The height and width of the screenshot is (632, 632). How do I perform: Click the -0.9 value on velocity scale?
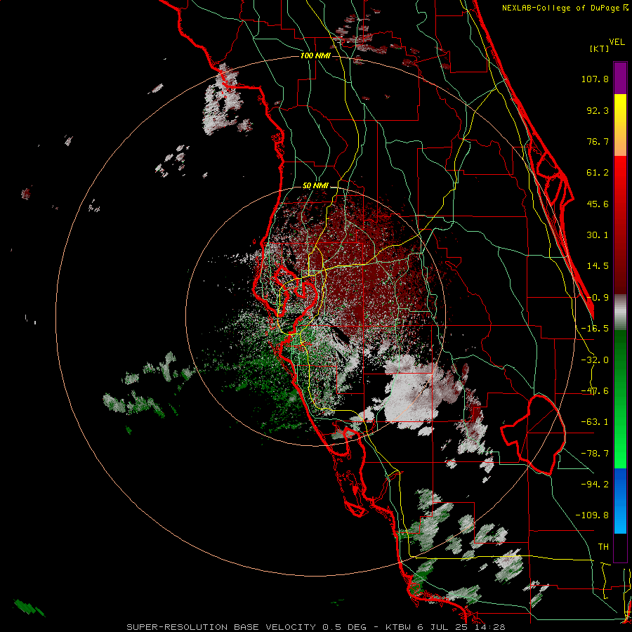coord(598,298)
